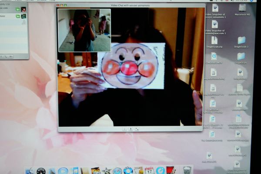Open blue clapperboard app icon in the Dock
The image size is (261, 174).
128,171
